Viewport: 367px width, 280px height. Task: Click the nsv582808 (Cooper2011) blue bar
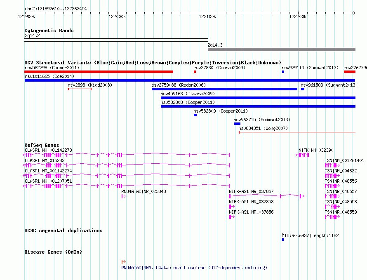pos(258,106)
